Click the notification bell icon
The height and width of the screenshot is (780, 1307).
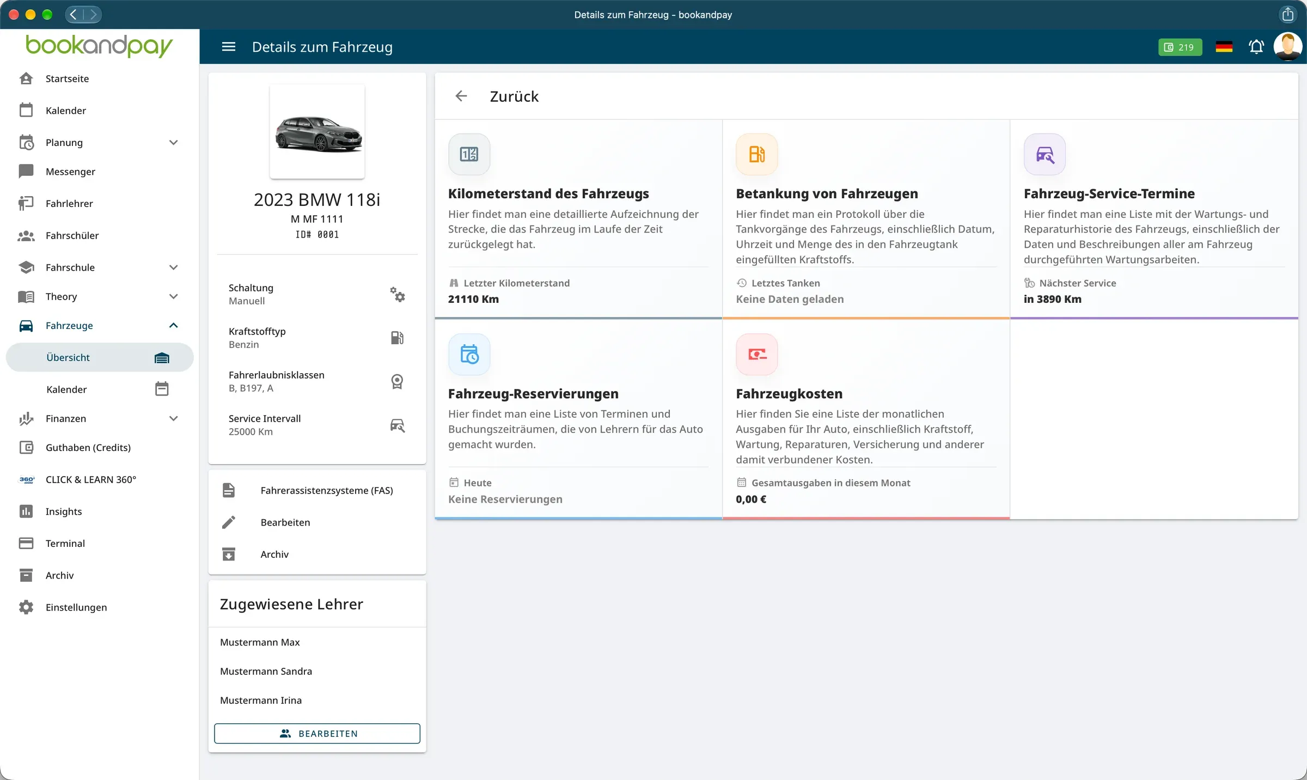point(1256,47)
